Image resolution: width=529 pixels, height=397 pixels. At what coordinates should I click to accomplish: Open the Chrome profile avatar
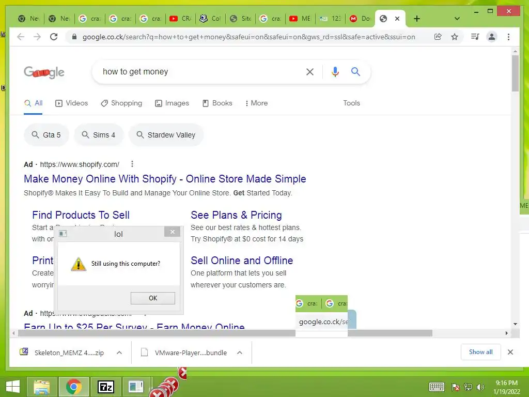(492, 37)
